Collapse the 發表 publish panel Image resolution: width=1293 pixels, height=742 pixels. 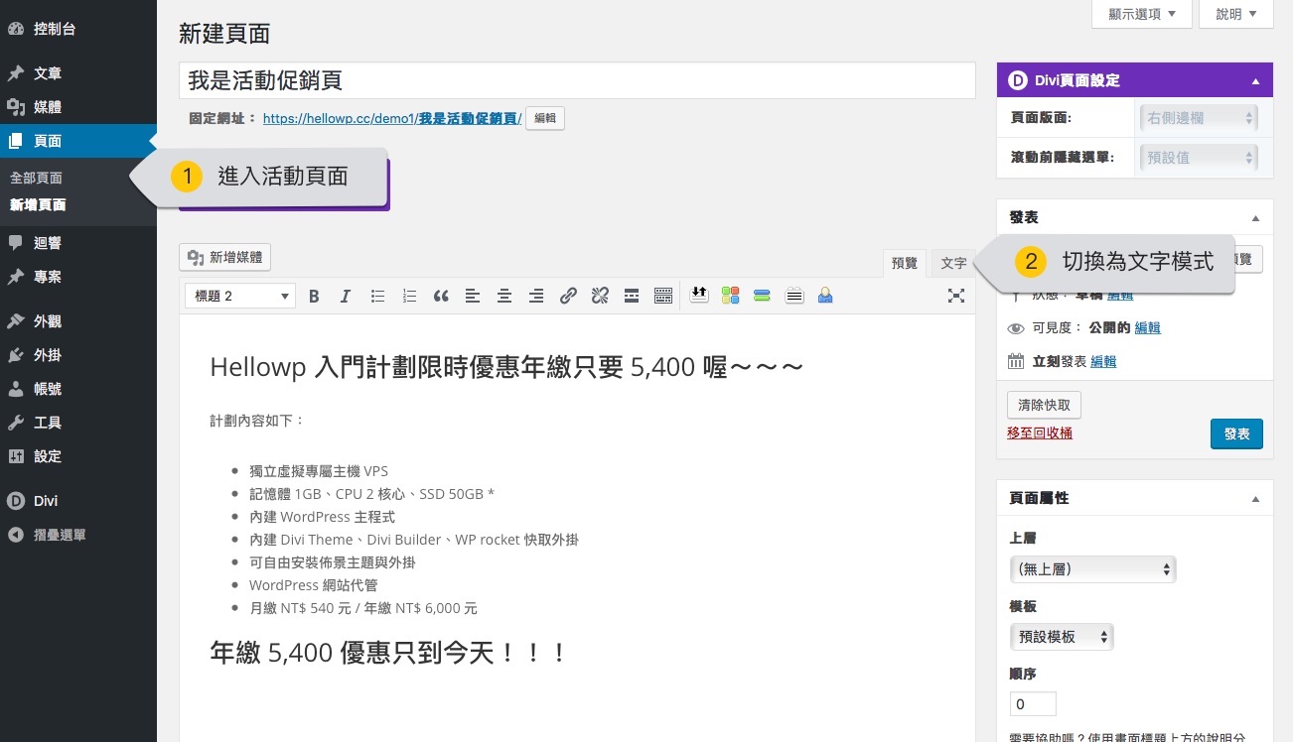pyautogui.click(x=1255, y=218)
